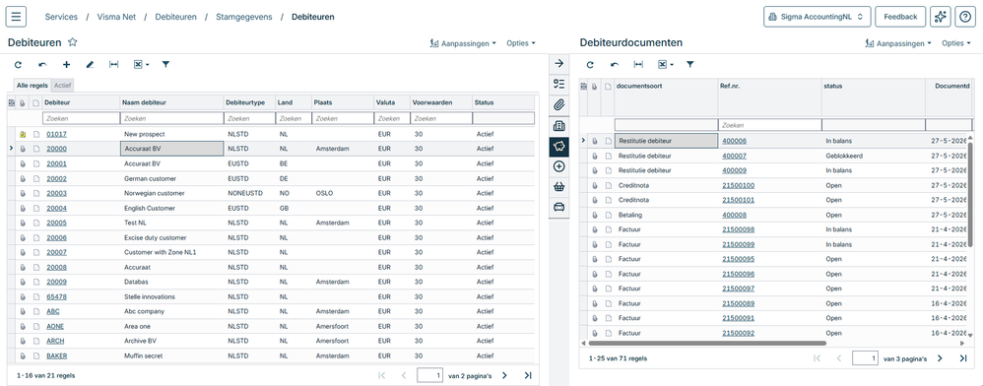Viewport: 983px width, 386px height.
Task: Fit columns in the Debiteurdocumenten grid
Action: (x=638, y=65)
